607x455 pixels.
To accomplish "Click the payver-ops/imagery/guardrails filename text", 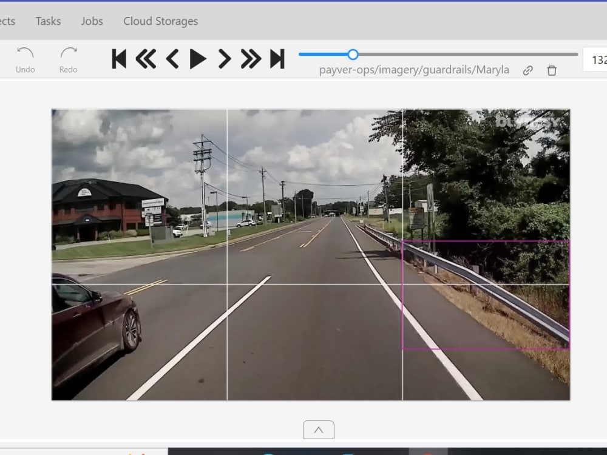I will tap(414, 70).
